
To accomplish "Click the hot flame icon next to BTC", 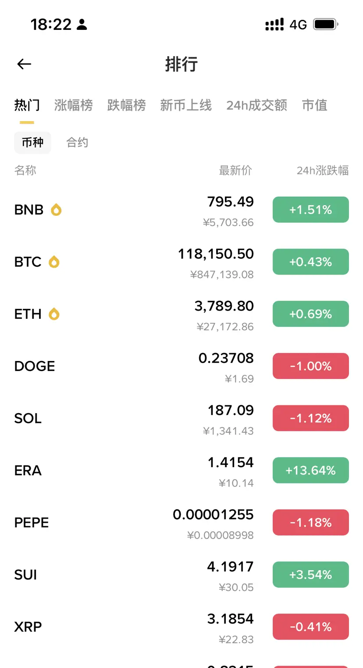I will [54, 262].
